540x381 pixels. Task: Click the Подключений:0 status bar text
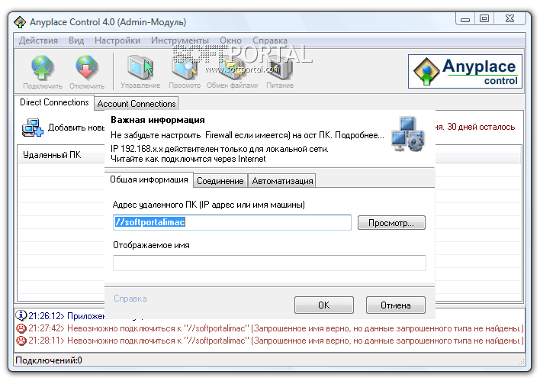[49, 360]
